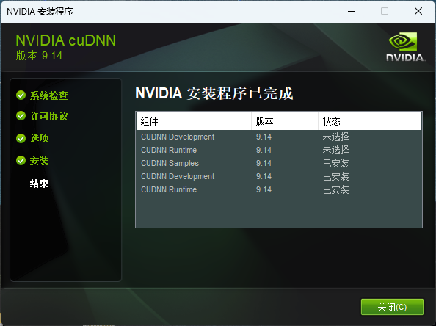Select the CUDNN Runtime row marked 已安装

point(279,189)
